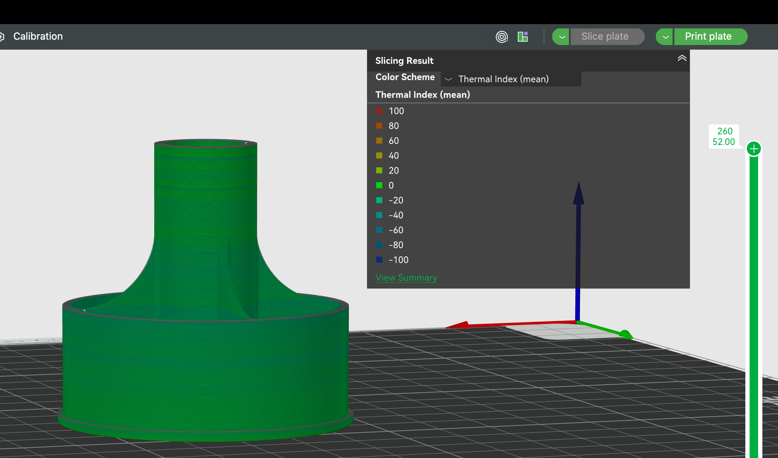Click the -60 legend swatch
The height and width of the screenshot is (458, 778).
[x=379, y=230]
